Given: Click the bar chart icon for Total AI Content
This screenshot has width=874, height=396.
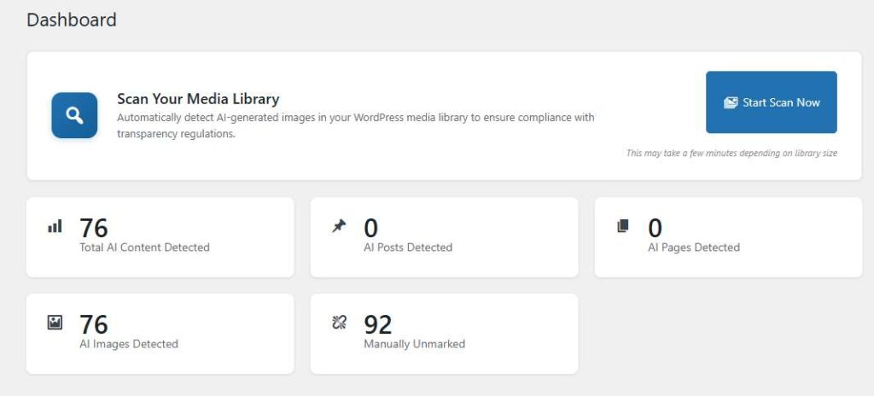Looking at the screenshot, I should coord(55,227).
